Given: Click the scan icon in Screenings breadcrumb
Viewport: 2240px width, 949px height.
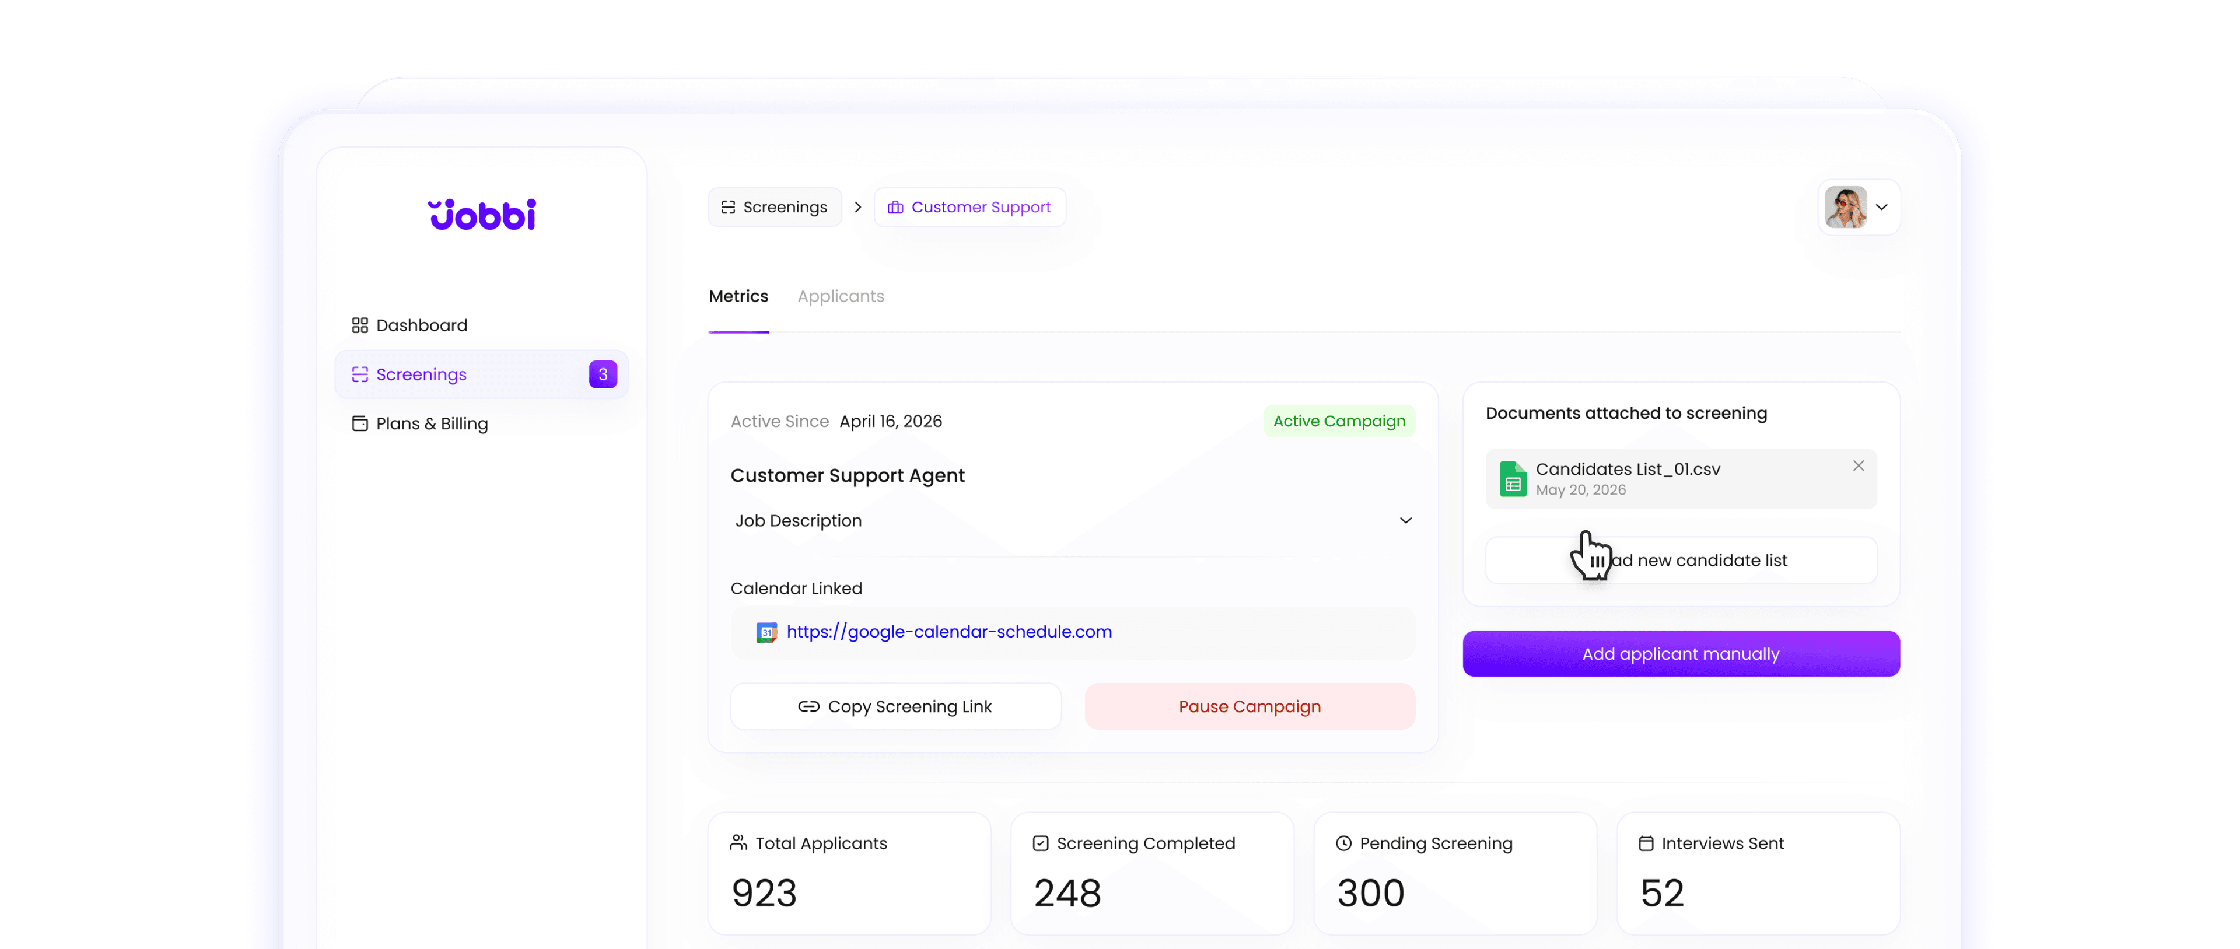Looking at the screenshot, I should click(x=728, y=207).
